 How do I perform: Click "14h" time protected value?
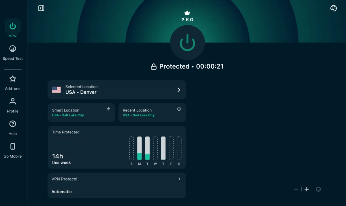tap(57, 156)
